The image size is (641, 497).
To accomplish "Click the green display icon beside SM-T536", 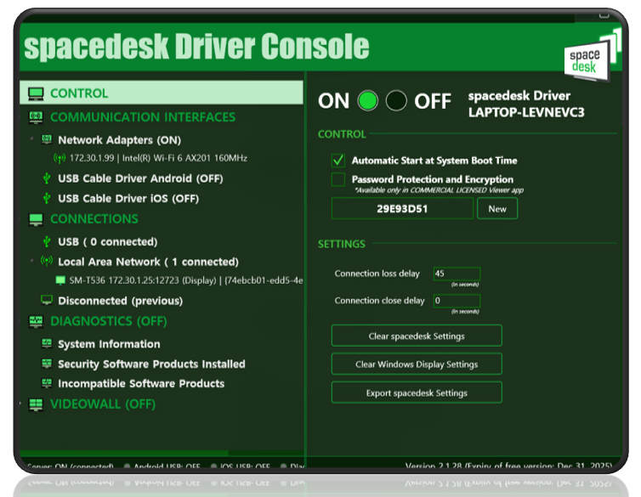I will (60, 280).
